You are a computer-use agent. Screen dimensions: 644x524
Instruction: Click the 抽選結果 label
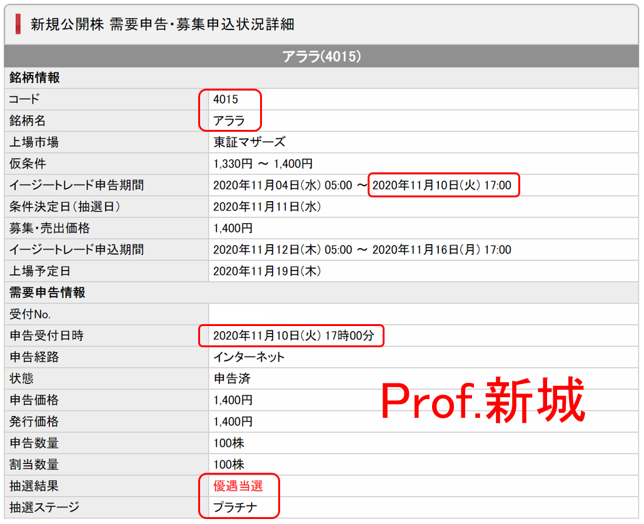point(34,486)
